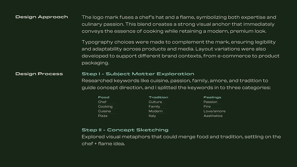The height and width of the screenshot is (167, 297).
Task: Select the Cuisine keyword
Action: click(x=104, y=111)
